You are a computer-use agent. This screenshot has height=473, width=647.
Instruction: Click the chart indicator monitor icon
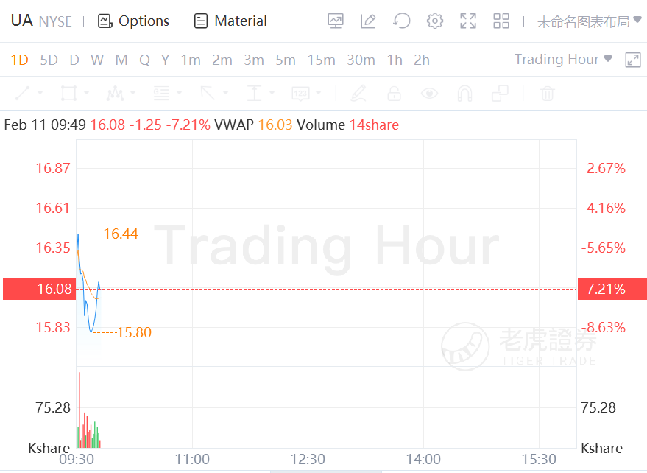336,21
